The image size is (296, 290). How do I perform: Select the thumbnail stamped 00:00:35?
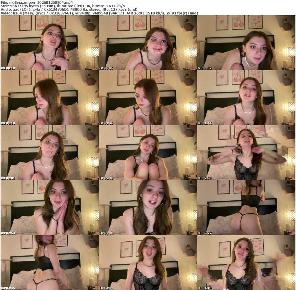point(148,43)
